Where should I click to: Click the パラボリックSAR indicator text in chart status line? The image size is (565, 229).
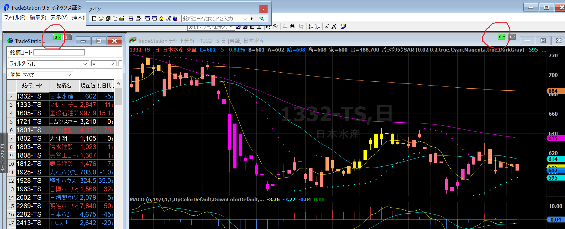click(x=453, y=50)
